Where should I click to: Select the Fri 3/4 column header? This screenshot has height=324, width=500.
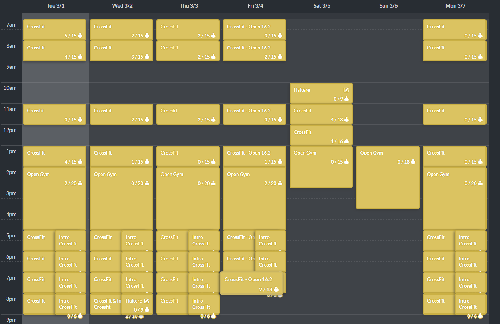point(255,6)
